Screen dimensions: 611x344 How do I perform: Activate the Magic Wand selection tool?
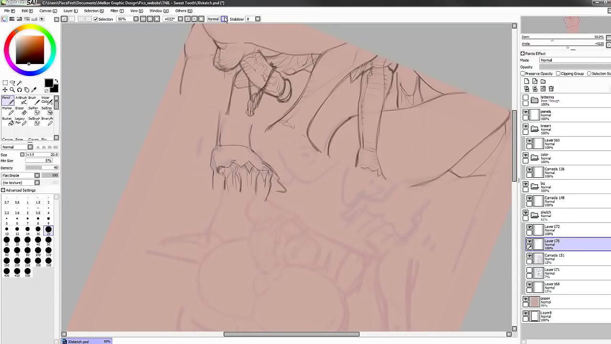(19, 83)
